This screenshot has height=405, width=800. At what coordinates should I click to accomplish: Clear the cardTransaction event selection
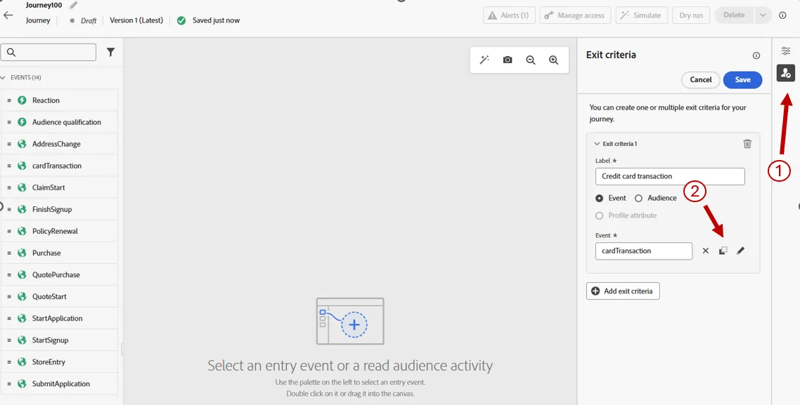point(705,251)
